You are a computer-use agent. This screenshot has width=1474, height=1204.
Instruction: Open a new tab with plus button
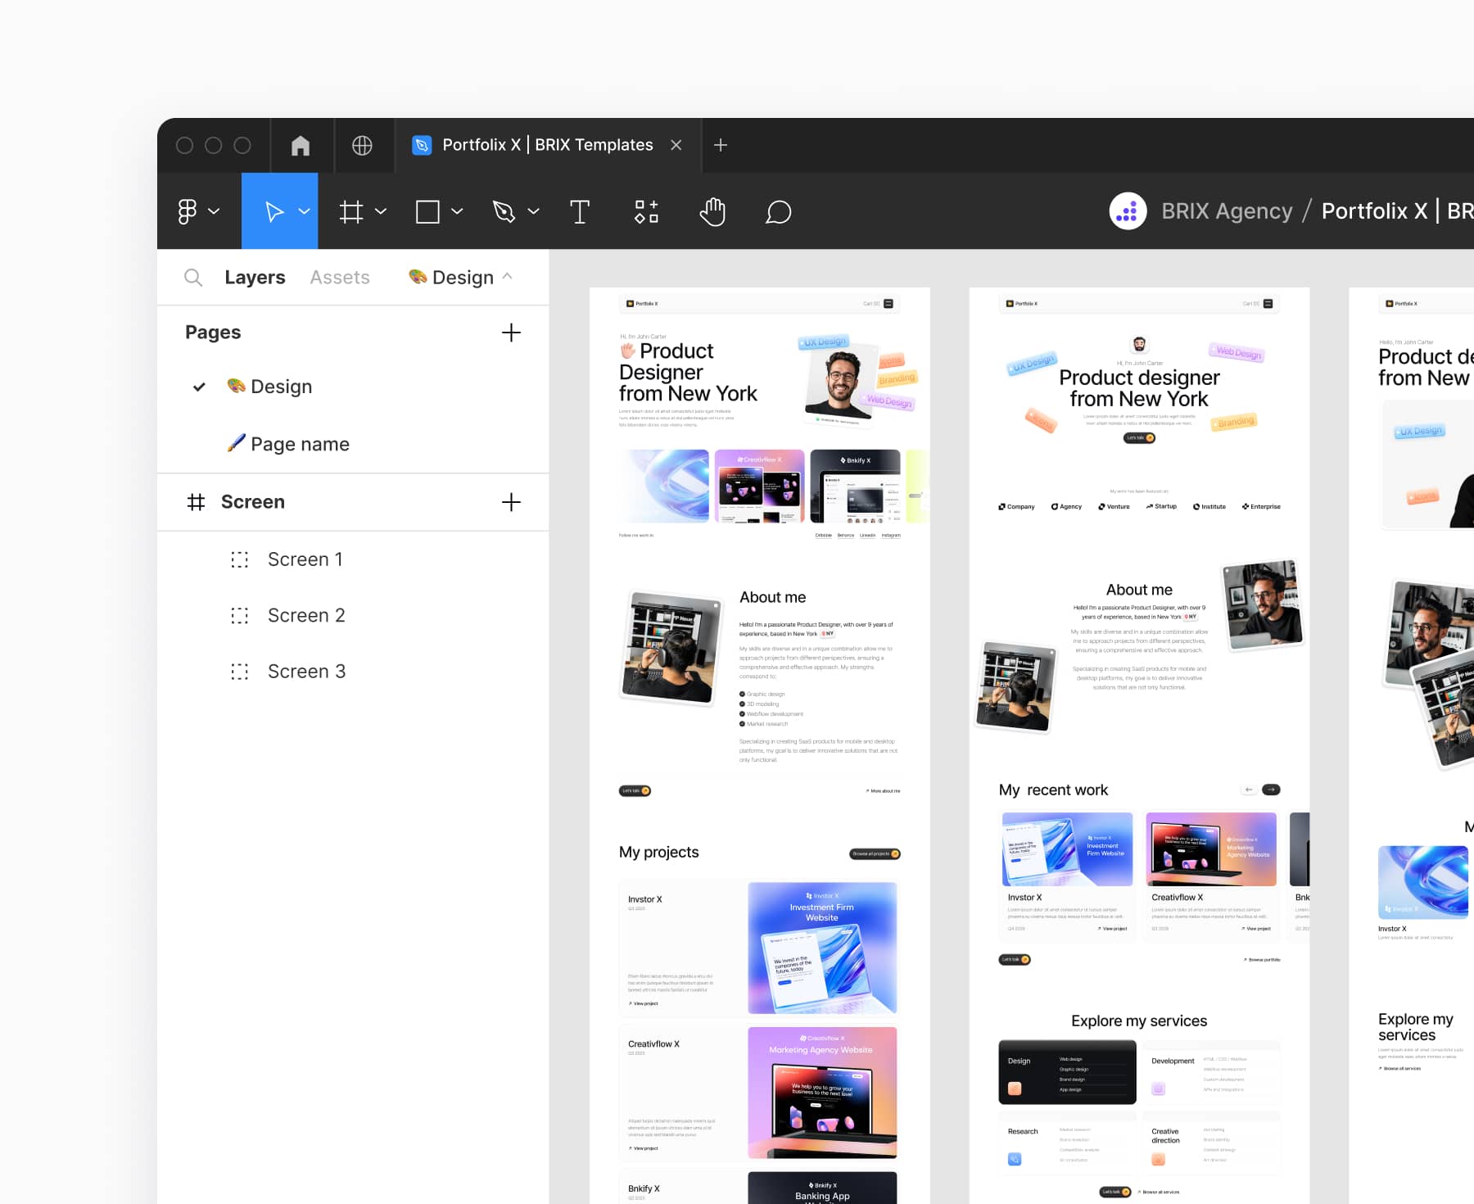(721, 145)
